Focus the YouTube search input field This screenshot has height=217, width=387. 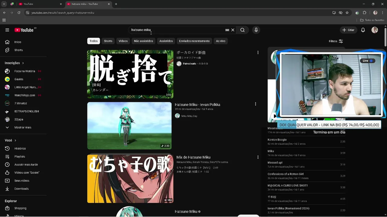(x=177, y=30)
